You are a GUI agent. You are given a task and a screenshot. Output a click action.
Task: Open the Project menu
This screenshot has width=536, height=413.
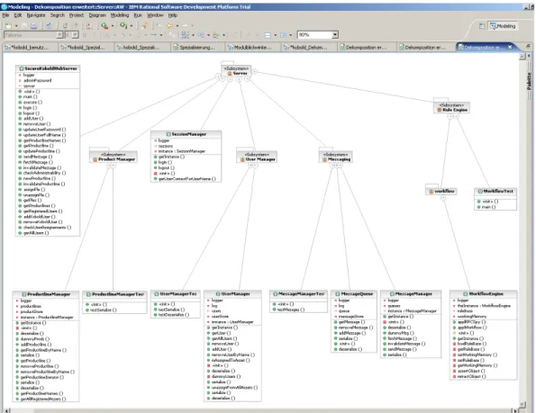click(x=77, y=15)
